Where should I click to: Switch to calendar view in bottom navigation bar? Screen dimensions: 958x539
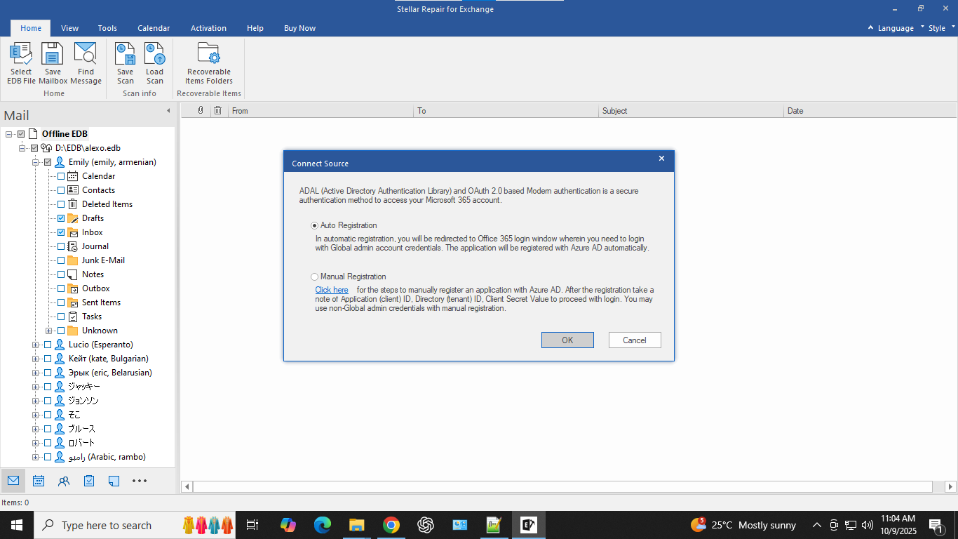39,481
